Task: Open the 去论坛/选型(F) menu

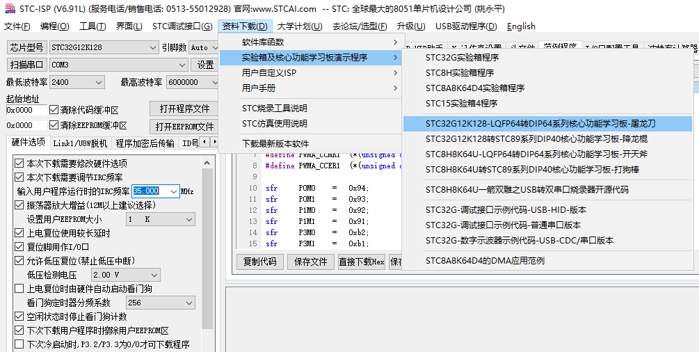Action: click(x=360, y=26)
